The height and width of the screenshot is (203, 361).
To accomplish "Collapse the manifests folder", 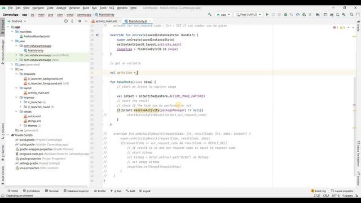I will point(12,32).
